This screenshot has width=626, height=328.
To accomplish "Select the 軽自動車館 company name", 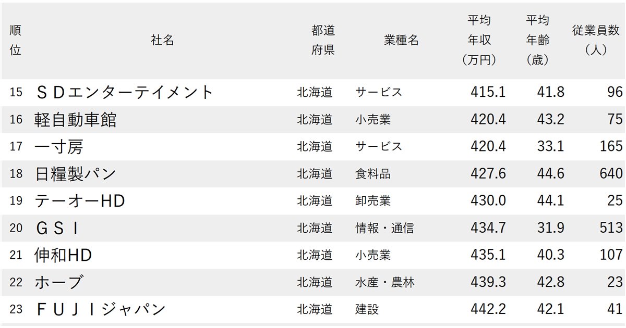I will coord(76,120).
